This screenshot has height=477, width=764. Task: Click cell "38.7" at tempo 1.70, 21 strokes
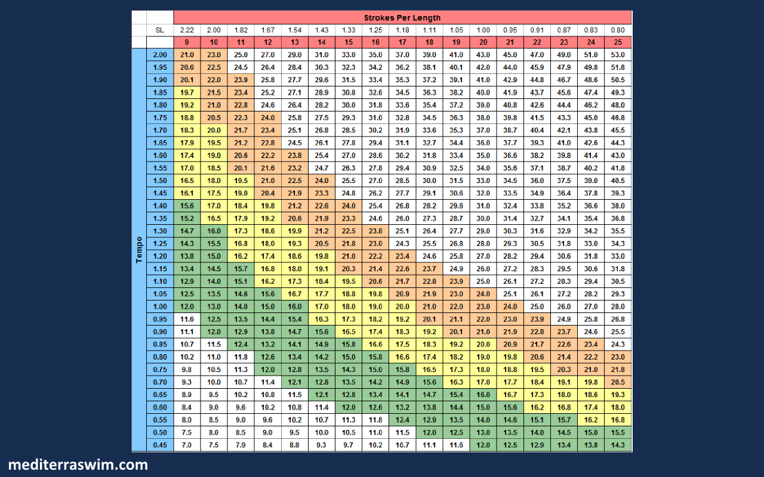point(510,130)
